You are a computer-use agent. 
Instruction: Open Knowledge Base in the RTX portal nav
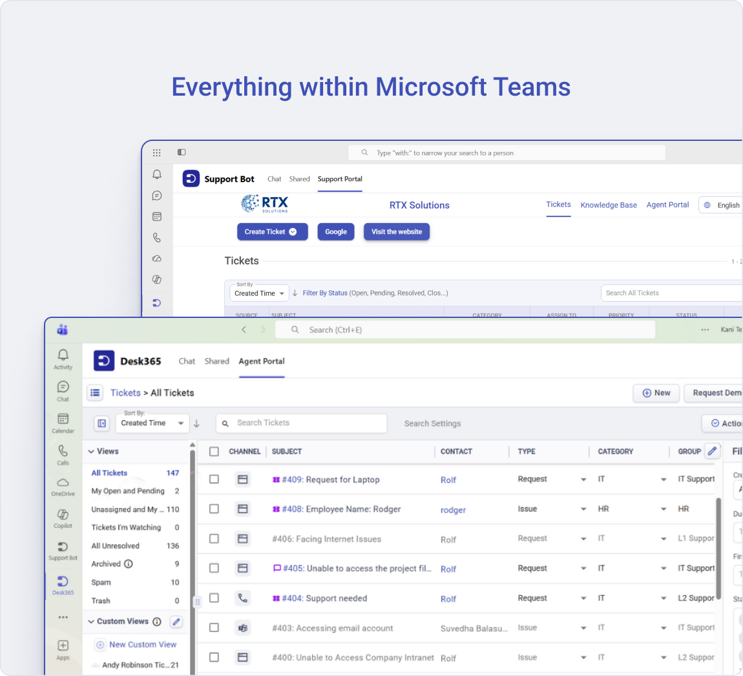coord(609,205)
